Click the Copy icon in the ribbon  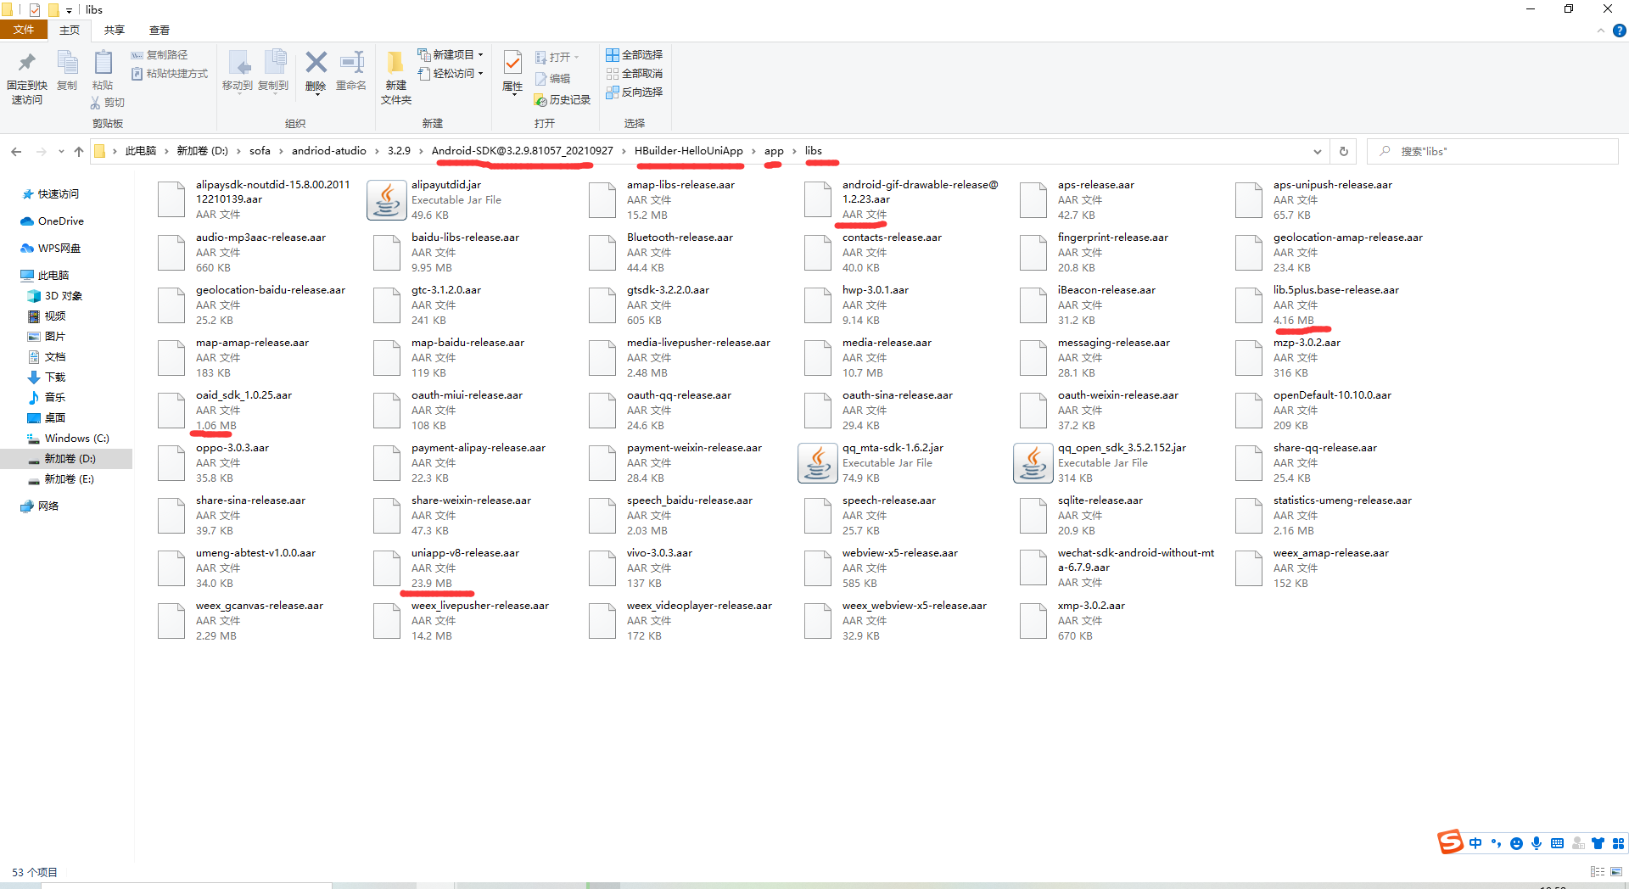67,64
